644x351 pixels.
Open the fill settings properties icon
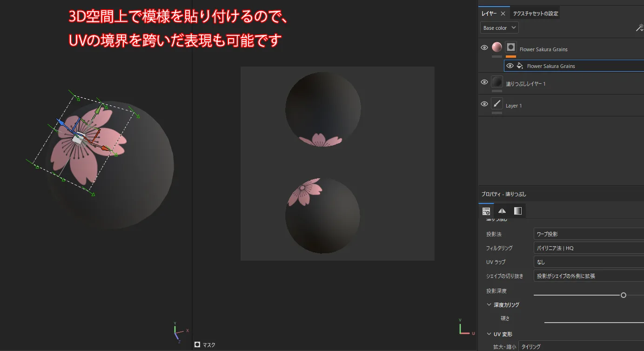(486, 211)
